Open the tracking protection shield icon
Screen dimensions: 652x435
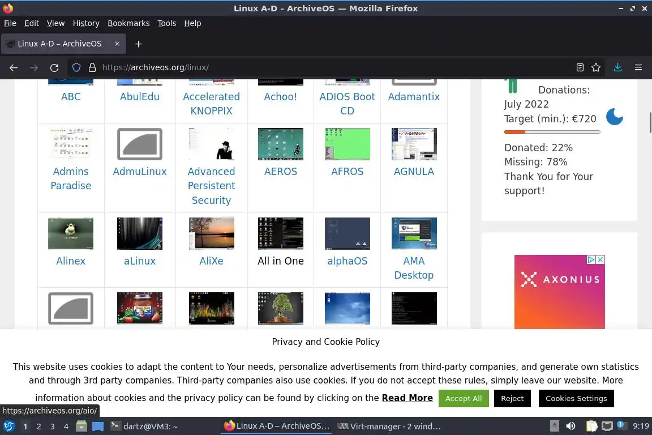76,67
